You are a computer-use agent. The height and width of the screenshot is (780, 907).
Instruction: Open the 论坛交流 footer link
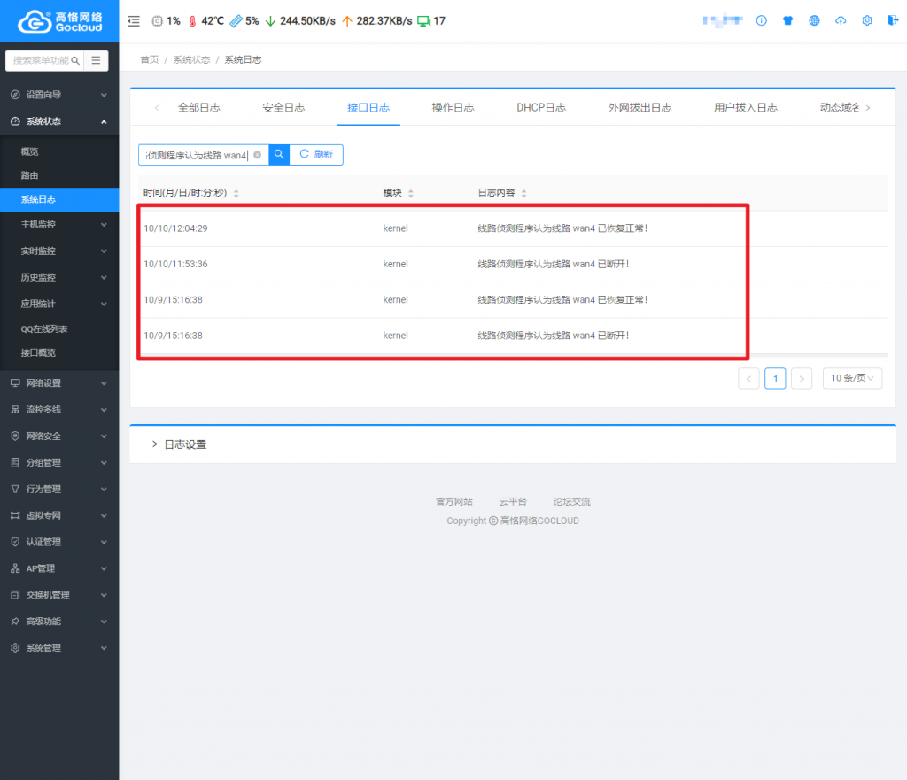pyautogui.click(x=571, y=502)
